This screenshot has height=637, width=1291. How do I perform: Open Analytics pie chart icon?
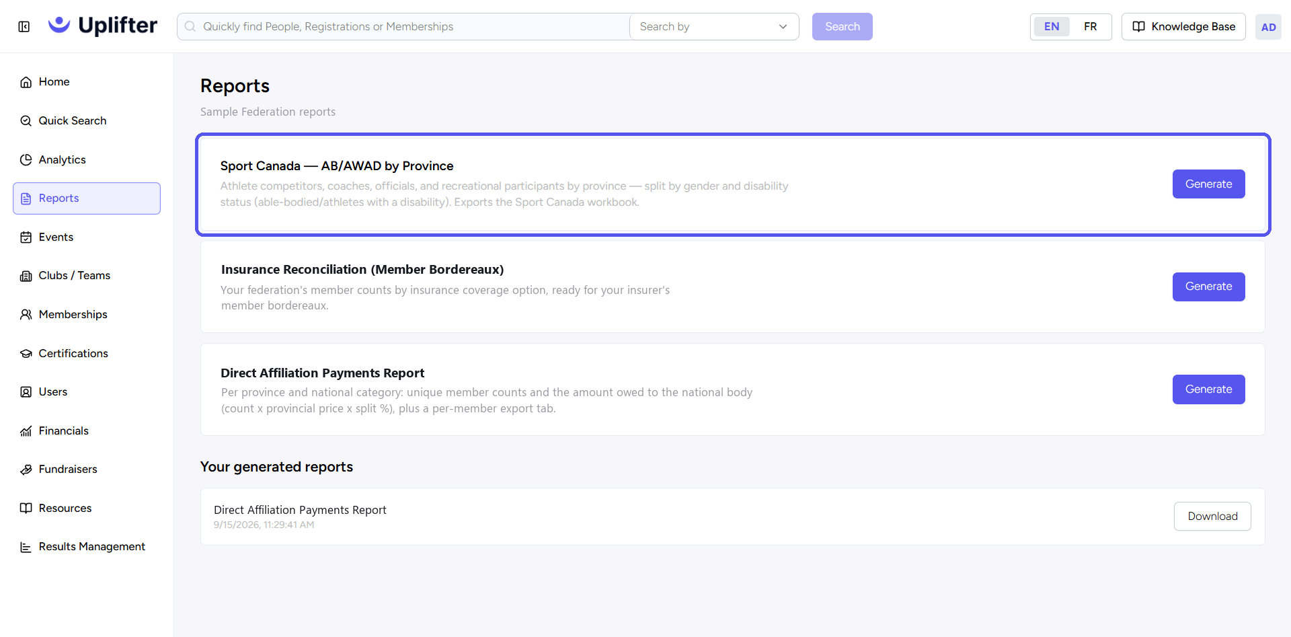pyautogui.click(x=26, y=160)
